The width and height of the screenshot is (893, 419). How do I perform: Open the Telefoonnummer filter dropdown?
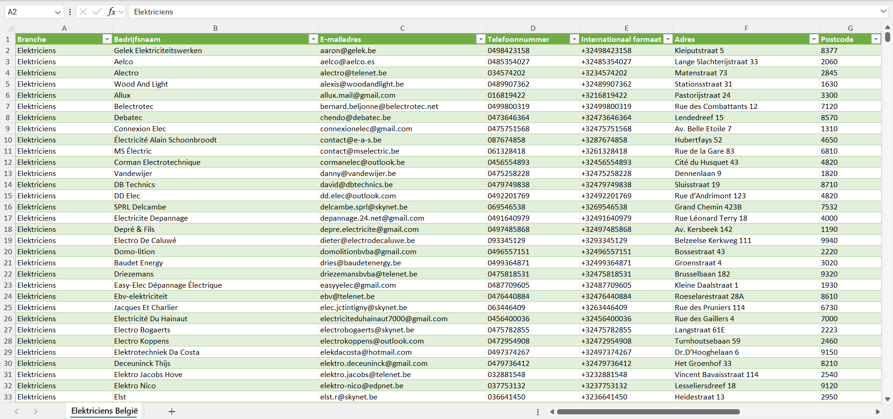574,39
